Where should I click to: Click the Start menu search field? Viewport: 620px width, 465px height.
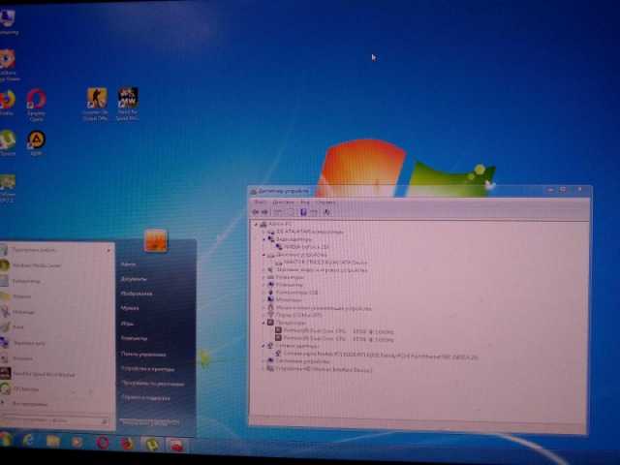click(x=55, y=421)
